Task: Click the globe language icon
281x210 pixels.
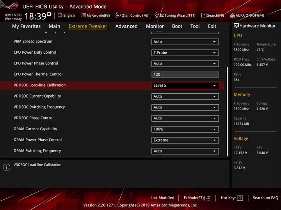Action: pos(60,15)
